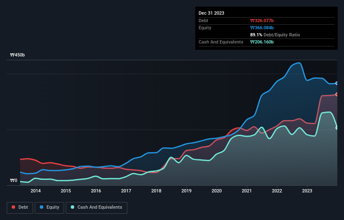The height and width of the screenshot is (220, 344).
Task: Click the red Debt legend dot
Action: [13, 207]
